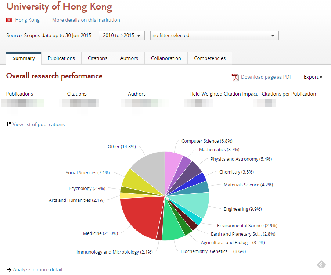This screenshot has height=275, width=331.
Task: Click Analyze in more detail link
Action: [x=37, y=270]
